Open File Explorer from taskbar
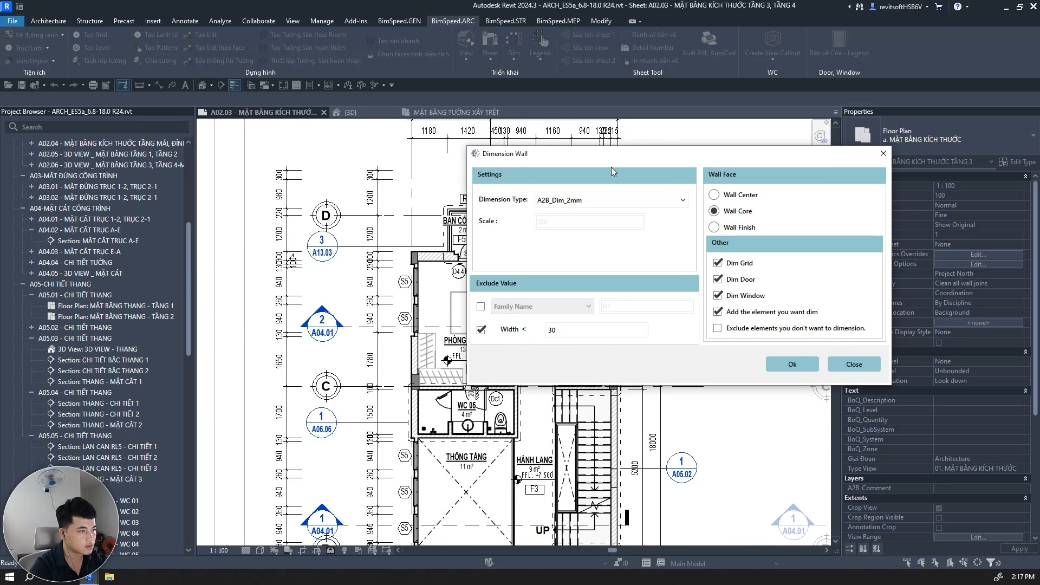 [x=109, y=577]
